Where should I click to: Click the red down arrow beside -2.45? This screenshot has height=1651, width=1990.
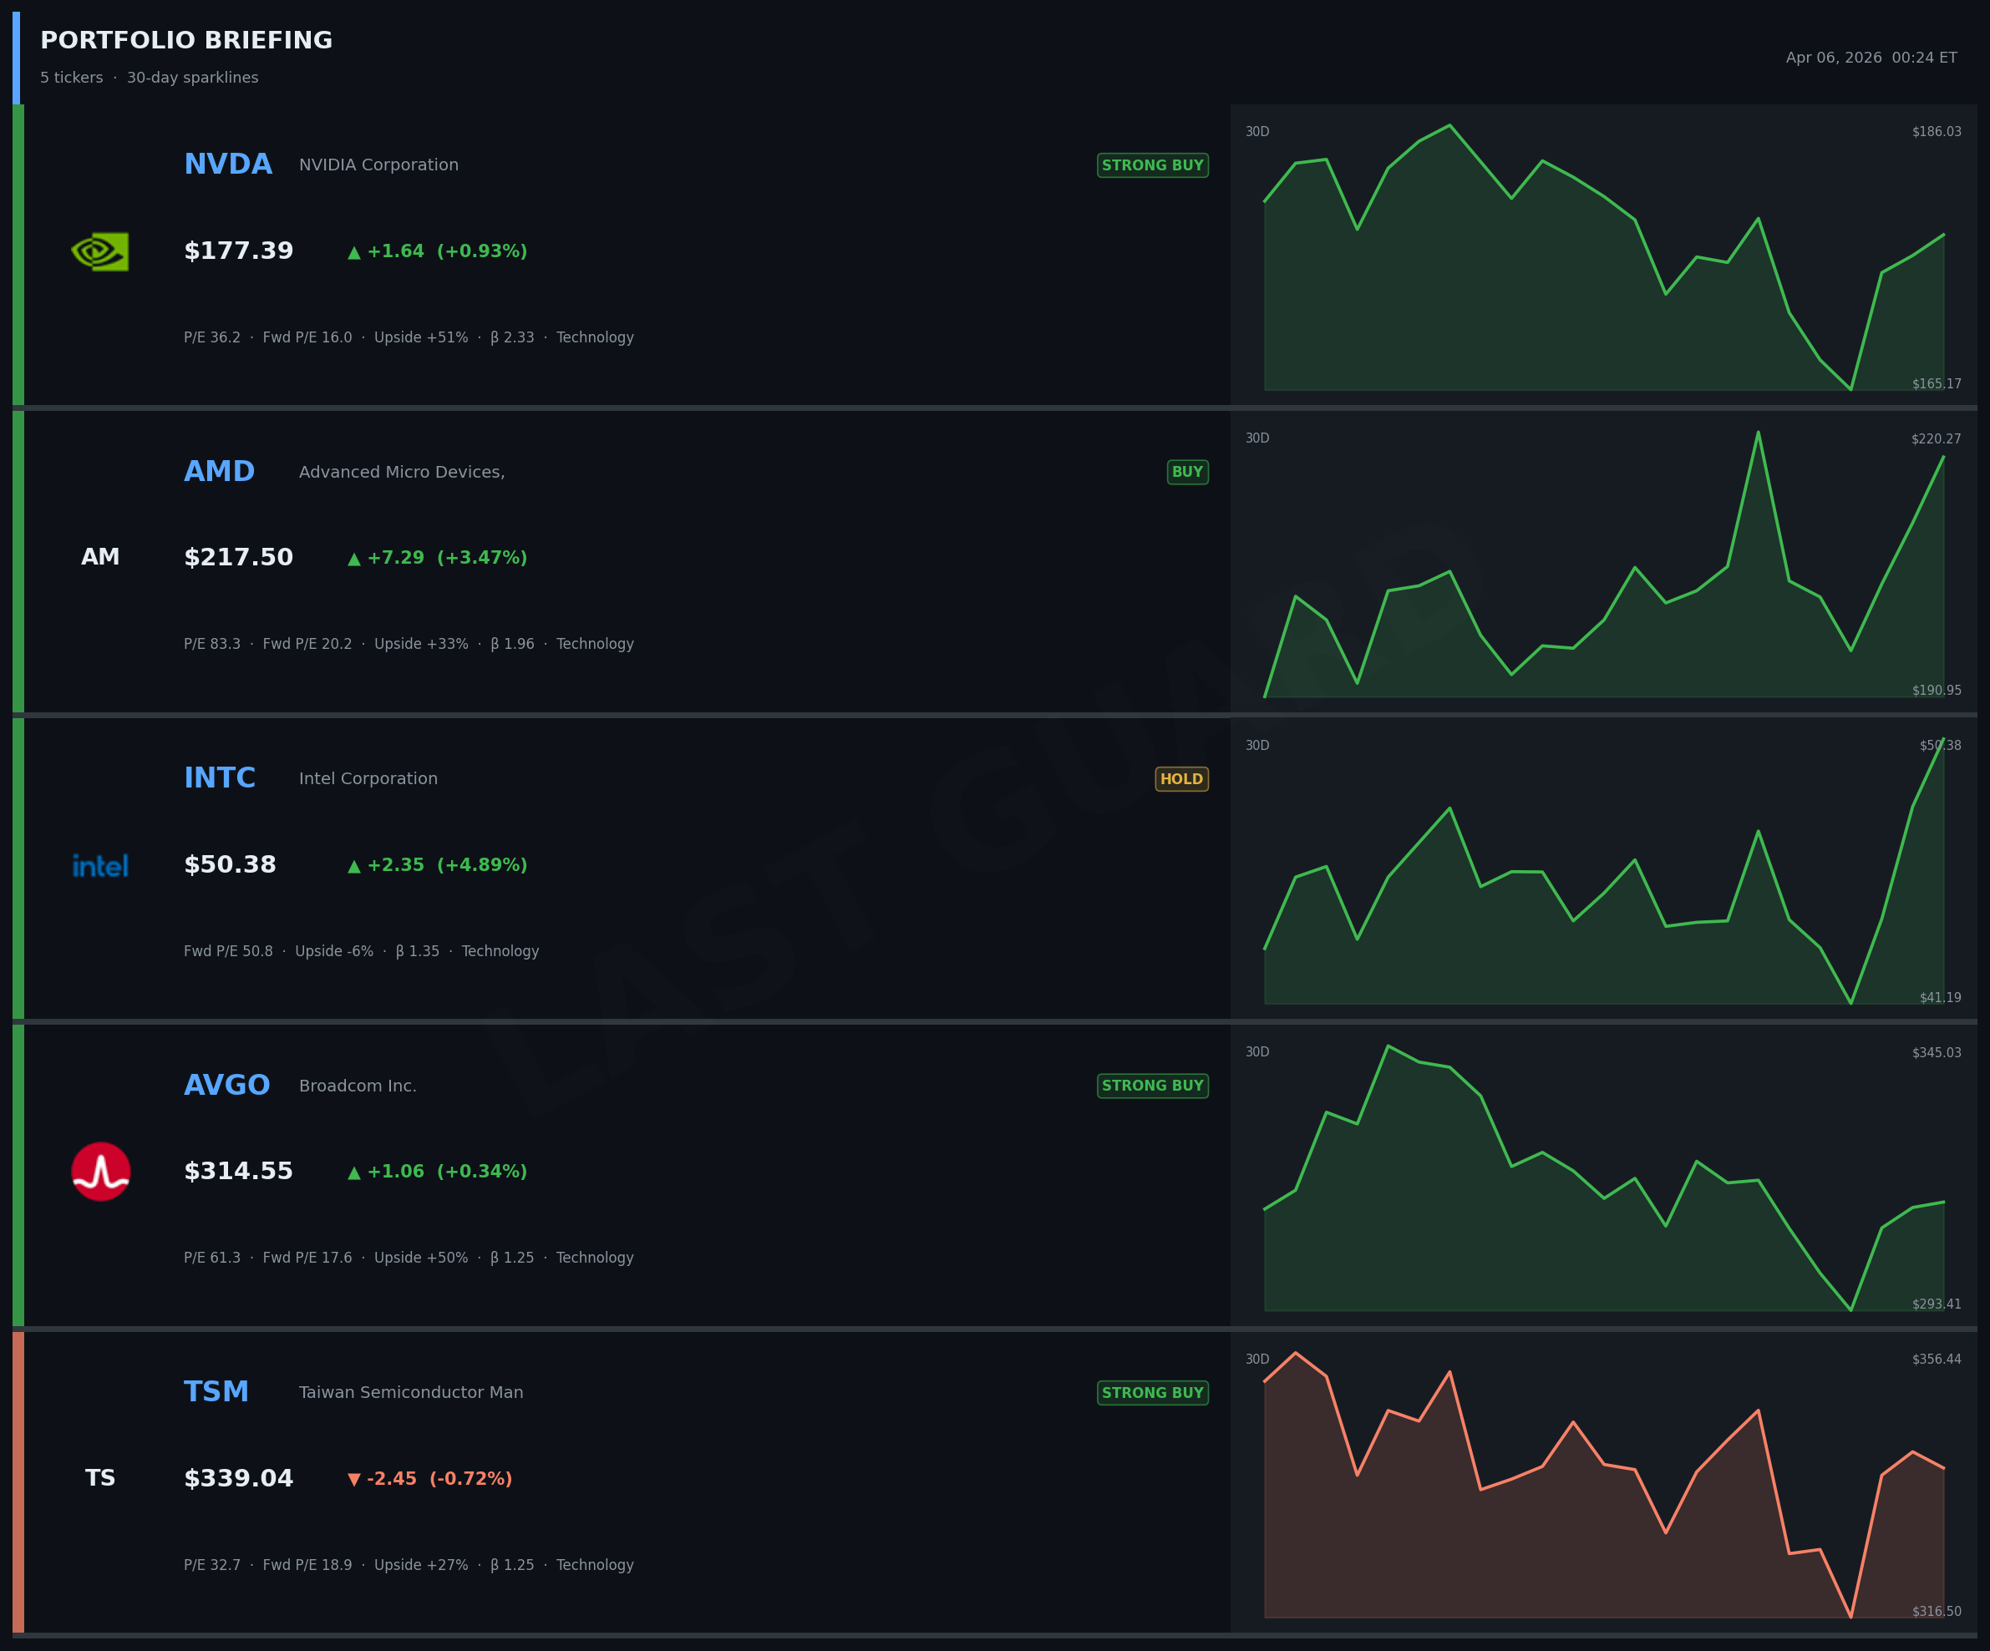[x=353, y=1480]
